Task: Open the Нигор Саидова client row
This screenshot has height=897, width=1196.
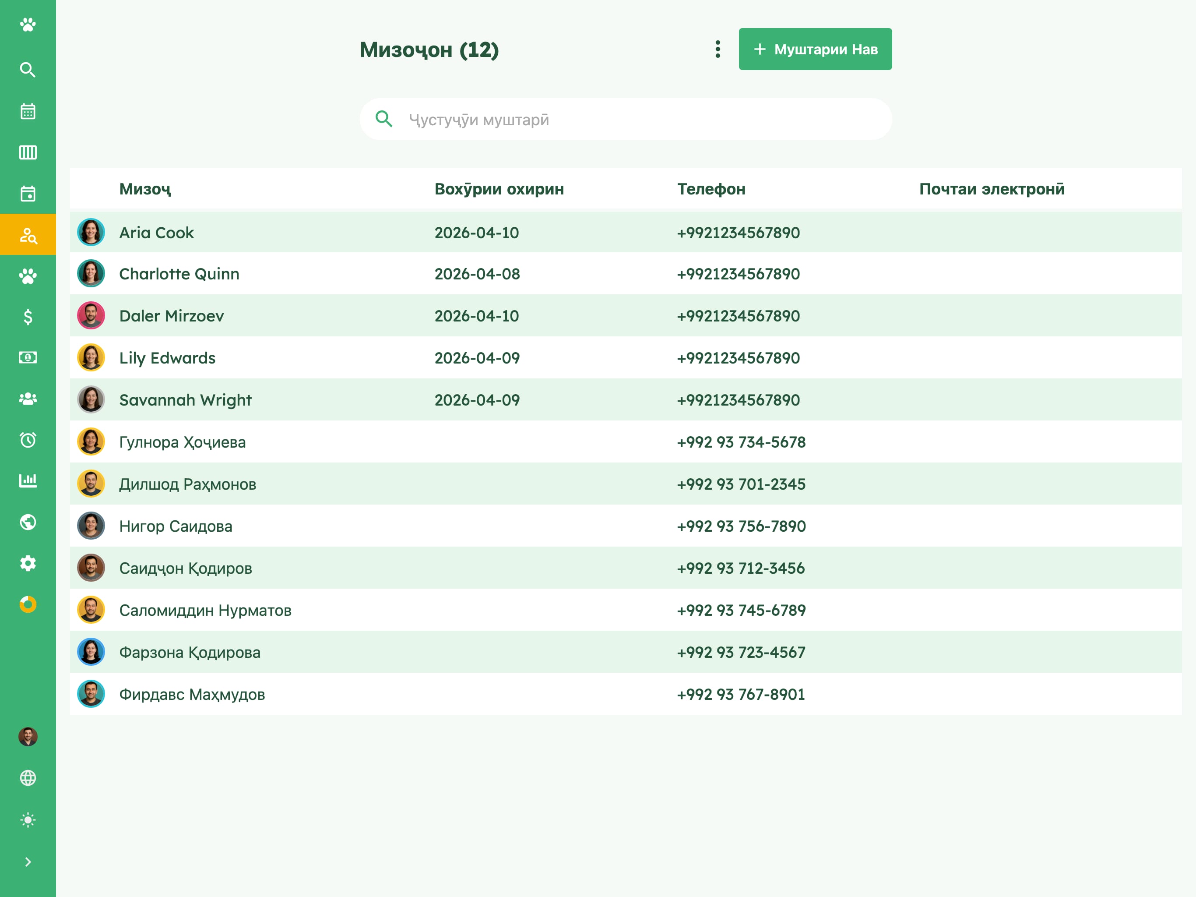Action: [626, 526]
